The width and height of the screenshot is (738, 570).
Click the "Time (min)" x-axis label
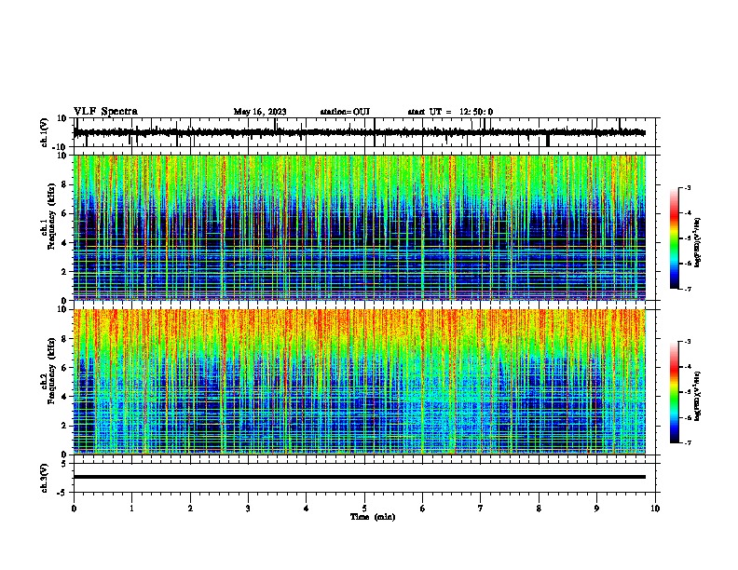click(373, 517)
